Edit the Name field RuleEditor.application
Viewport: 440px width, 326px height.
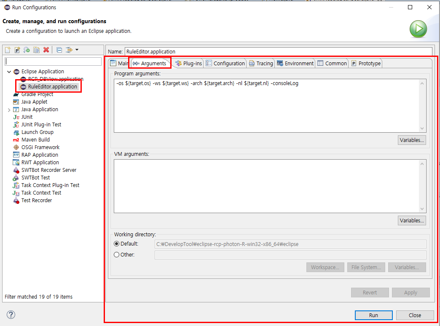coord(278,52)
